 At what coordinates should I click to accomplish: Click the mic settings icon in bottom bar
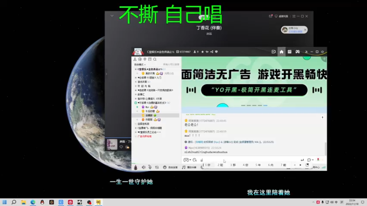coord(150,167)
